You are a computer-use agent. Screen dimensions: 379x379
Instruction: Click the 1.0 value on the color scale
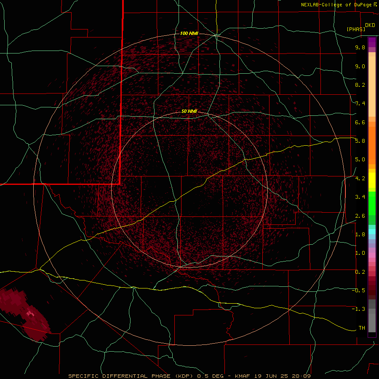(360, 253)
